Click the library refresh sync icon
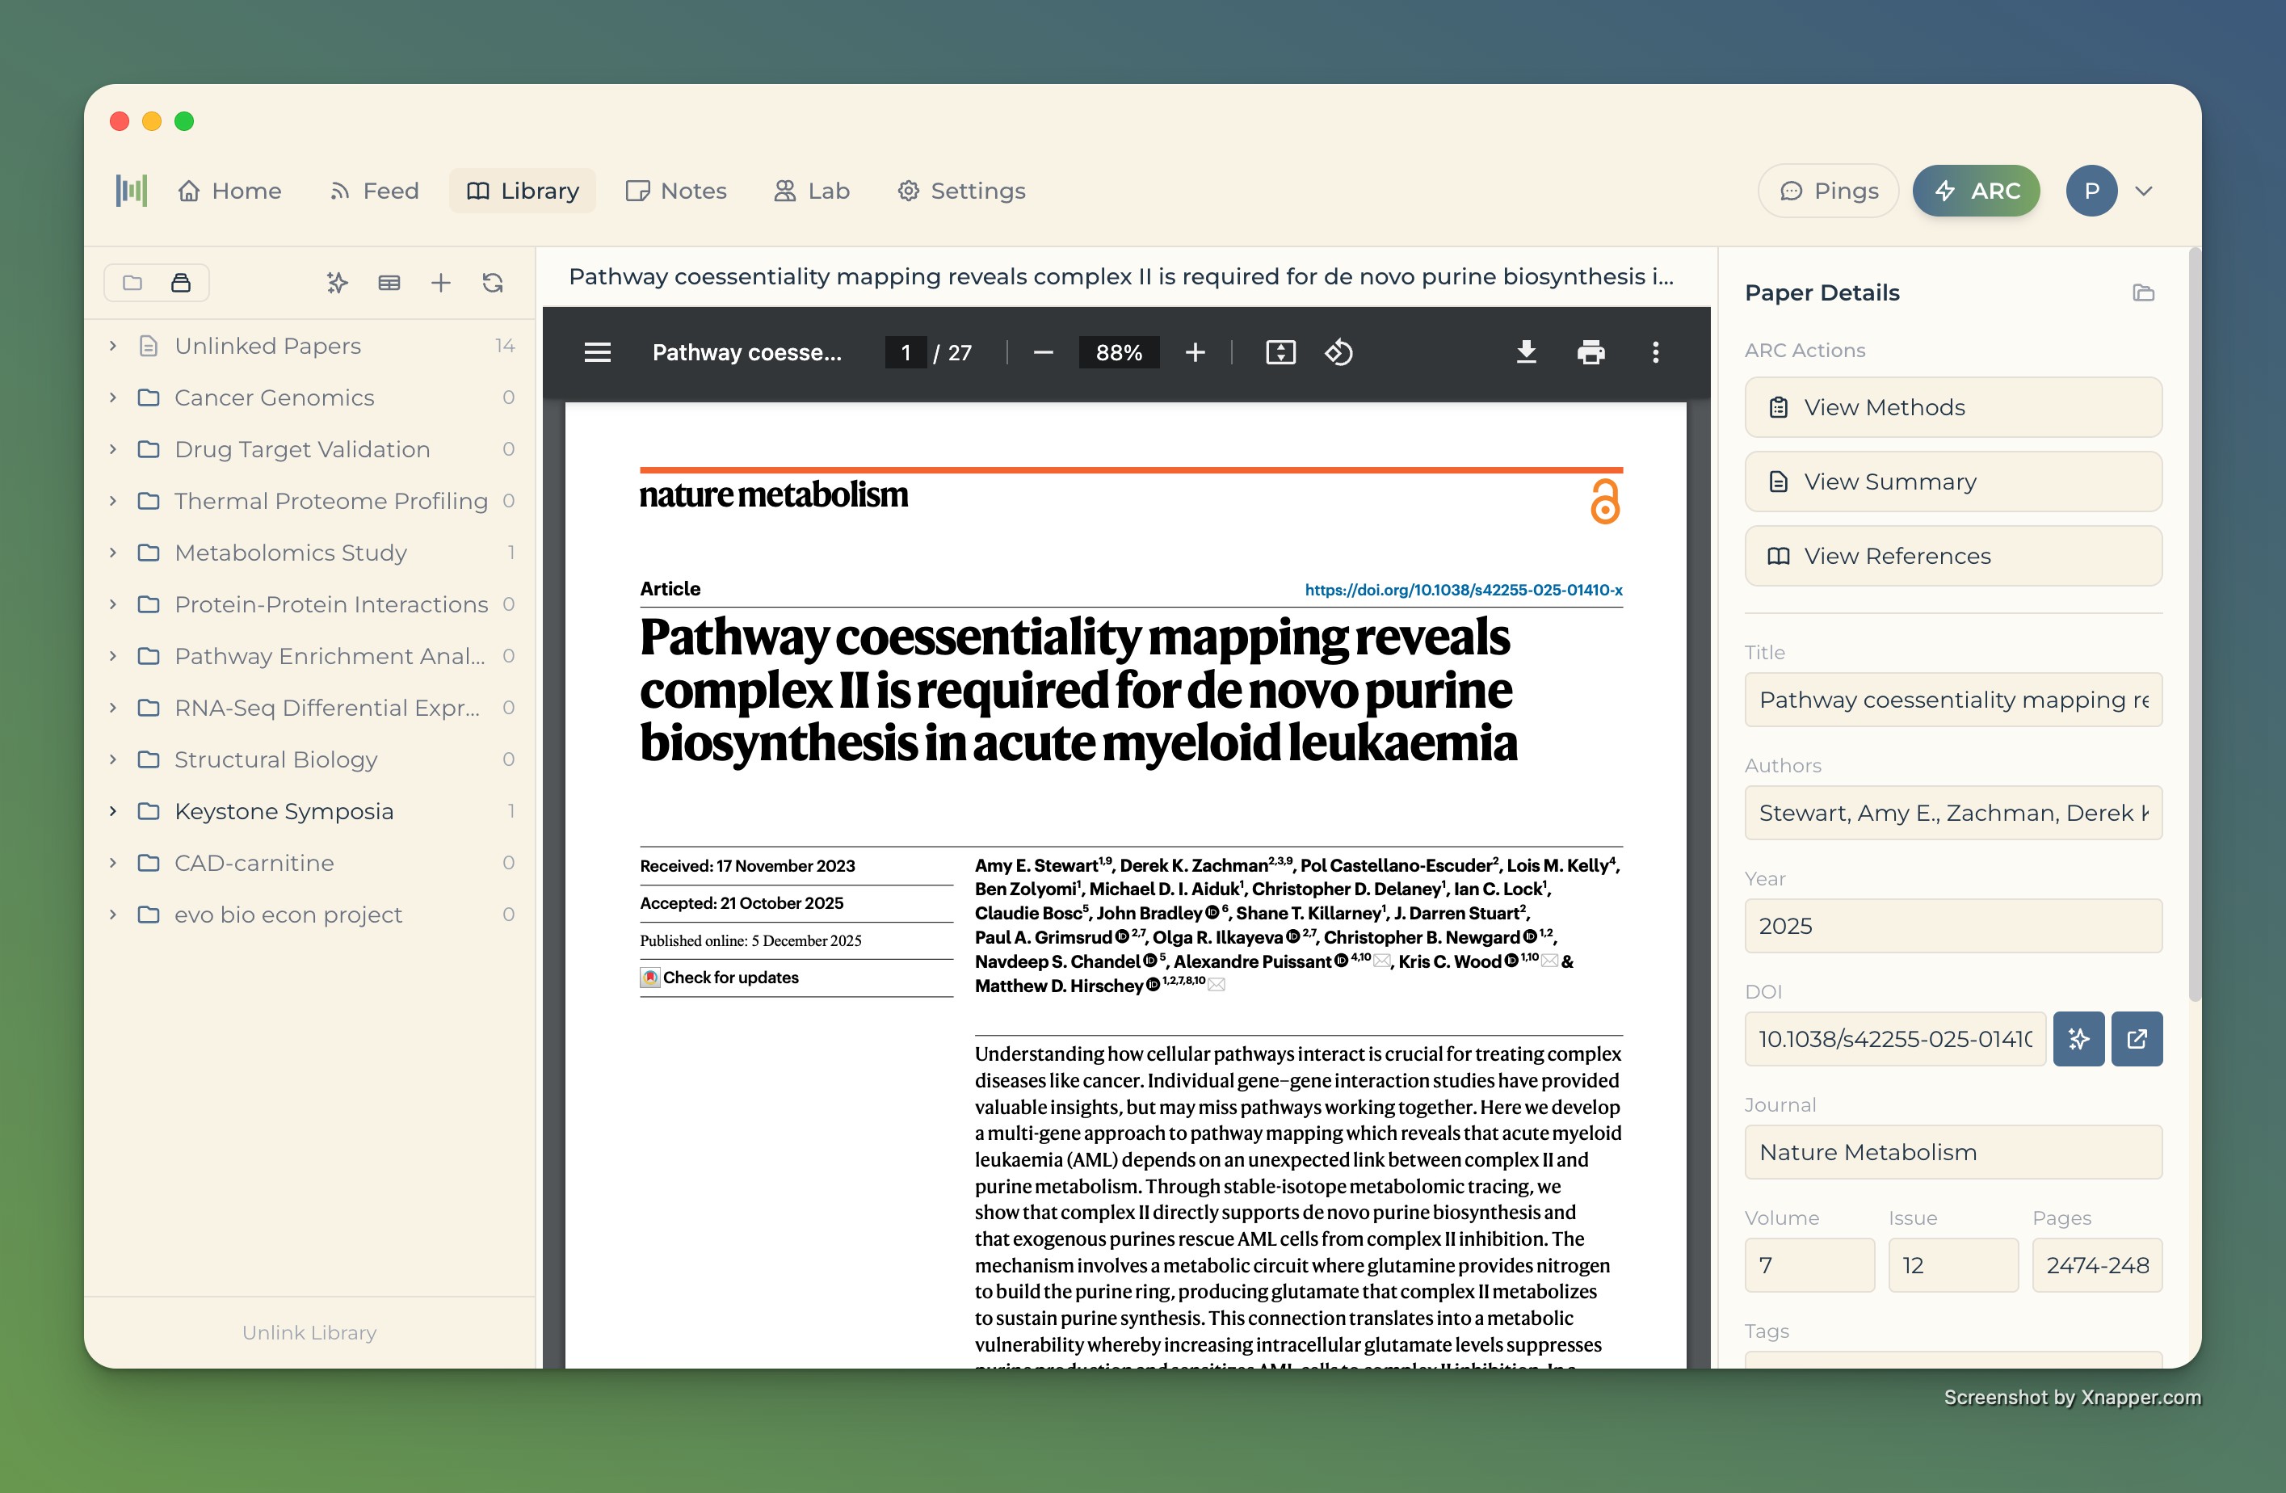This screenshot has width=2286, height=1493. pyautogui.click(x=493, y=283)
